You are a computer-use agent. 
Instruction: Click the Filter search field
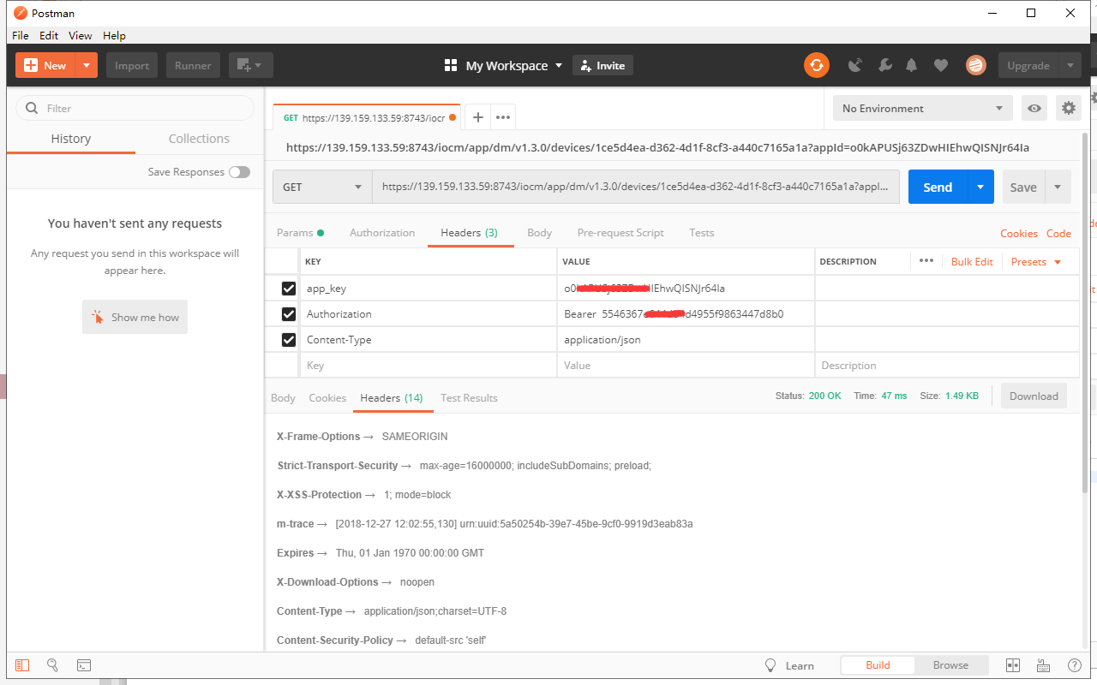point(135,108)
